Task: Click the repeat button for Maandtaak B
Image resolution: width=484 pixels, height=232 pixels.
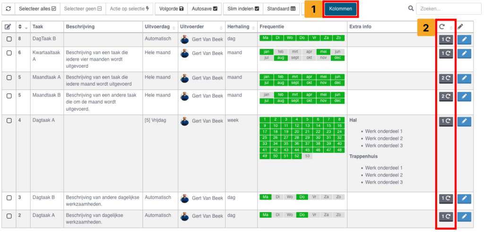Action: click(x=446, y=97)
